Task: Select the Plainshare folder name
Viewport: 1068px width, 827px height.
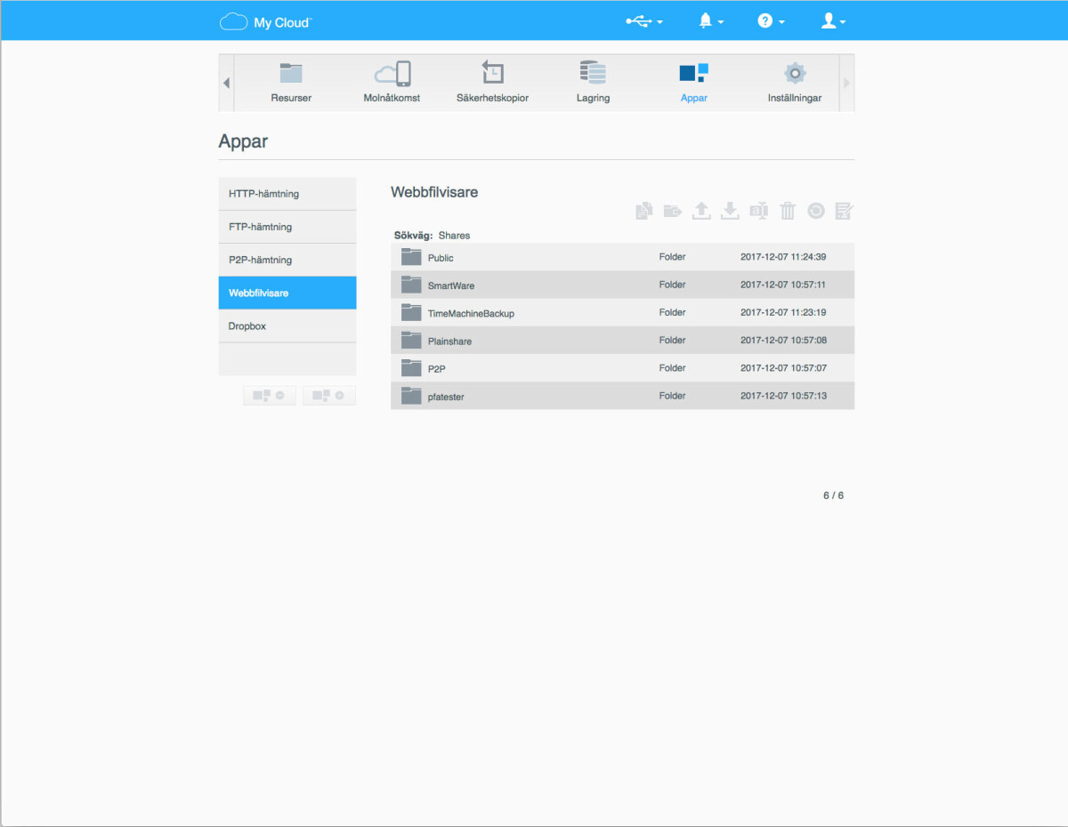Action: 449,341
